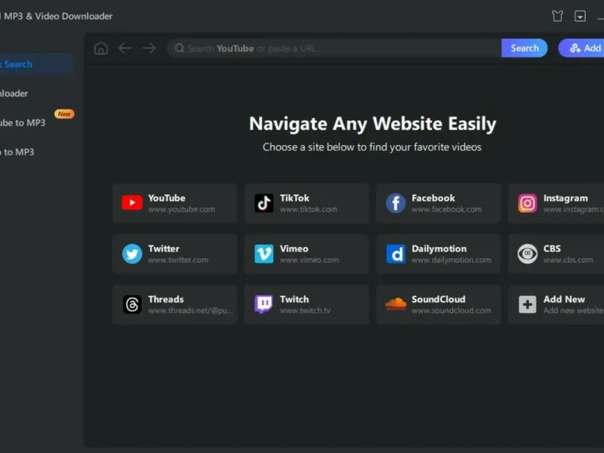Open www.twitter.com link text
The height and width of the screenshot is (453, 604).
[x=178, y=260]
